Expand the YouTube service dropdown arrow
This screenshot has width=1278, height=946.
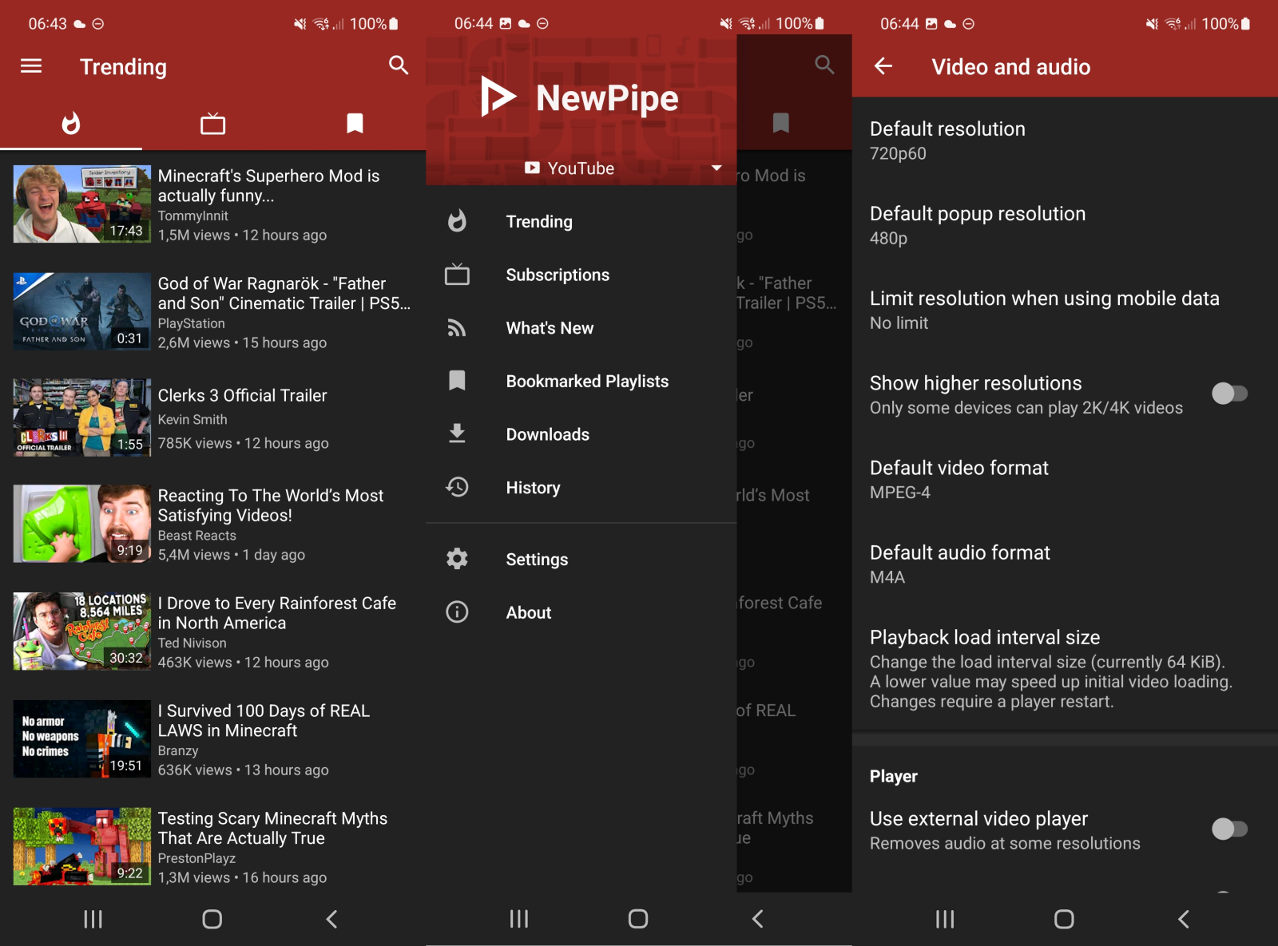pyautogui.click(x=716, y=168)
